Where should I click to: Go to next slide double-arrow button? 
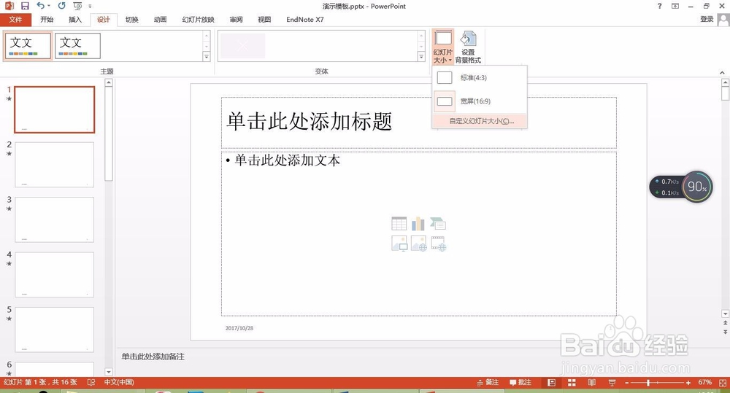tap(725, 332)
